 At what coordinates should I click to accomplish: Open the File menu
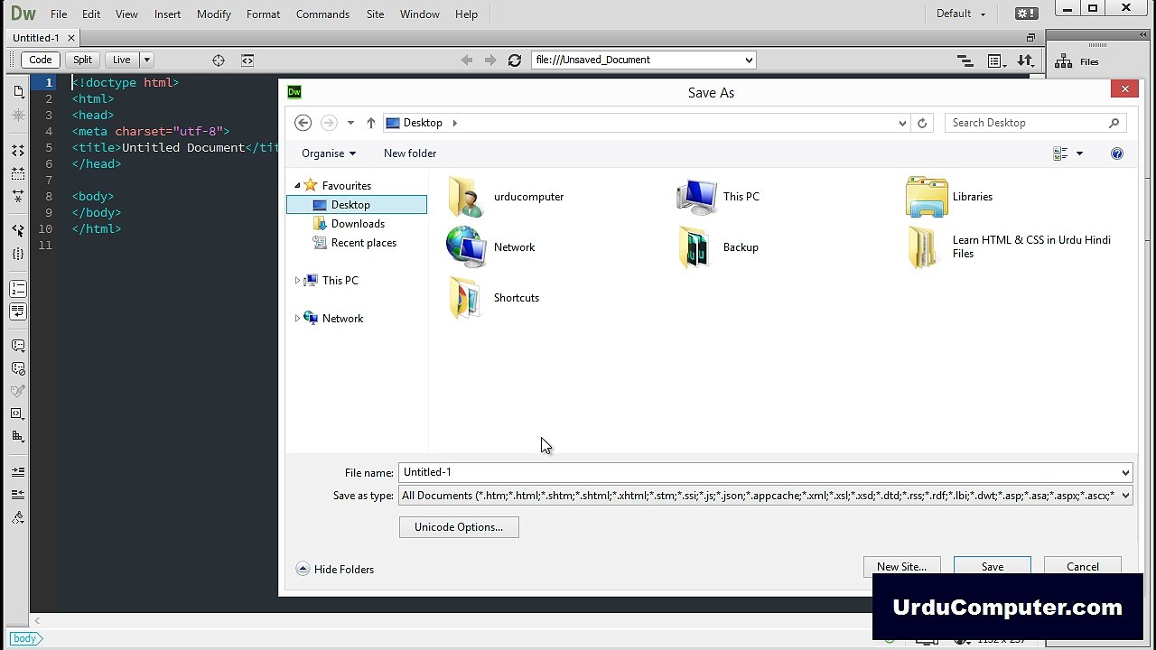(x=59, y=14)
